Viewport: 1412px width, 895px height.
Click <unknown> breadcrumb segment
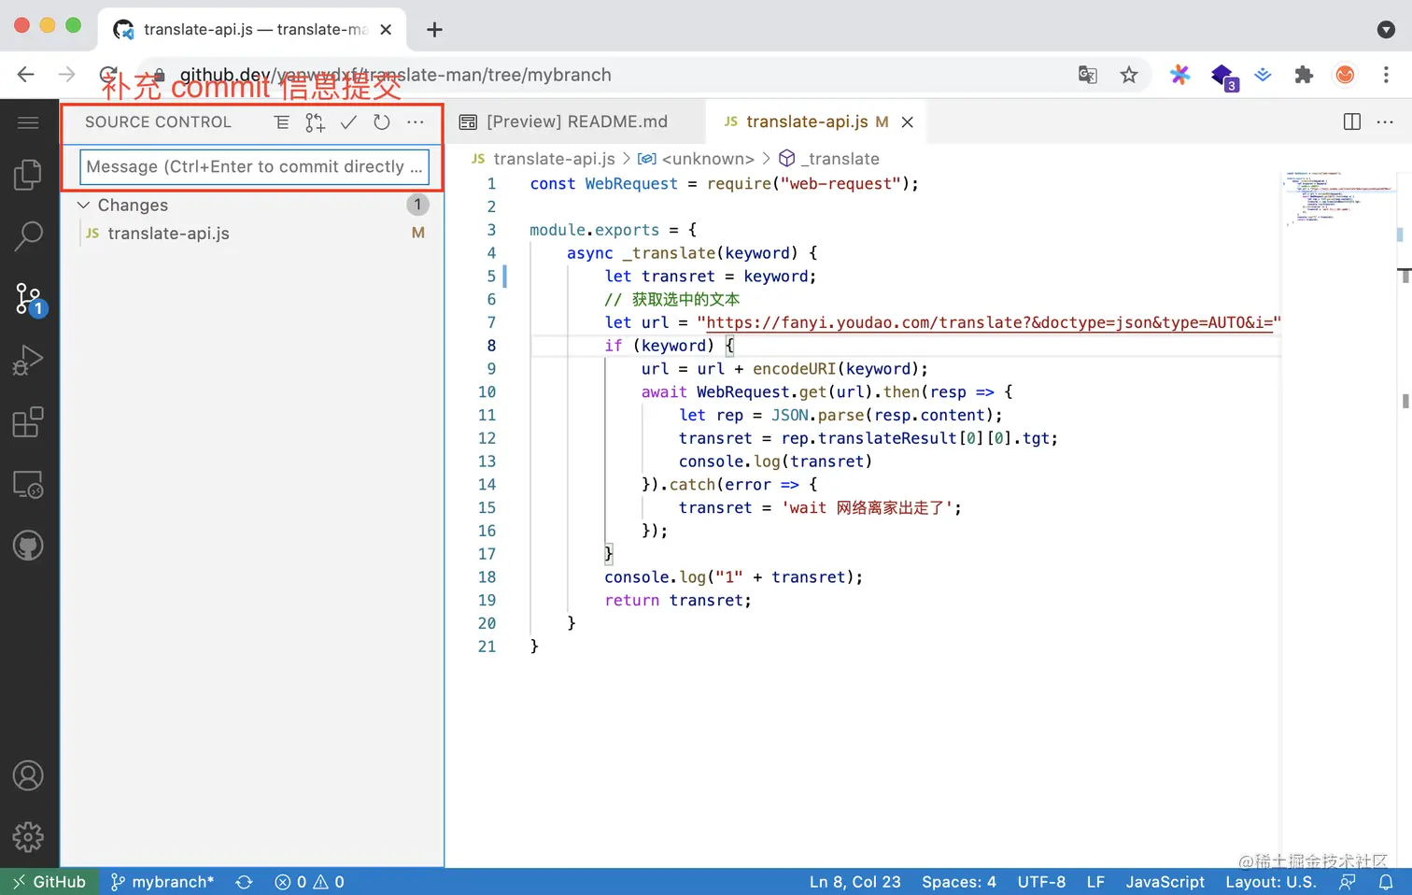click(x=708, y=159)
